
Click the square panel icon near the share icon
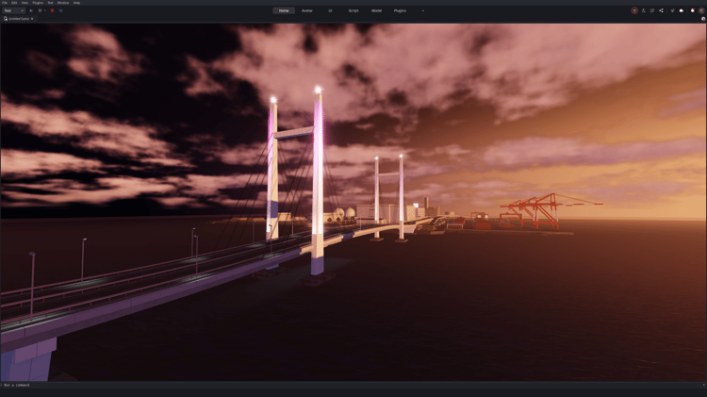(x=652, y=10)
